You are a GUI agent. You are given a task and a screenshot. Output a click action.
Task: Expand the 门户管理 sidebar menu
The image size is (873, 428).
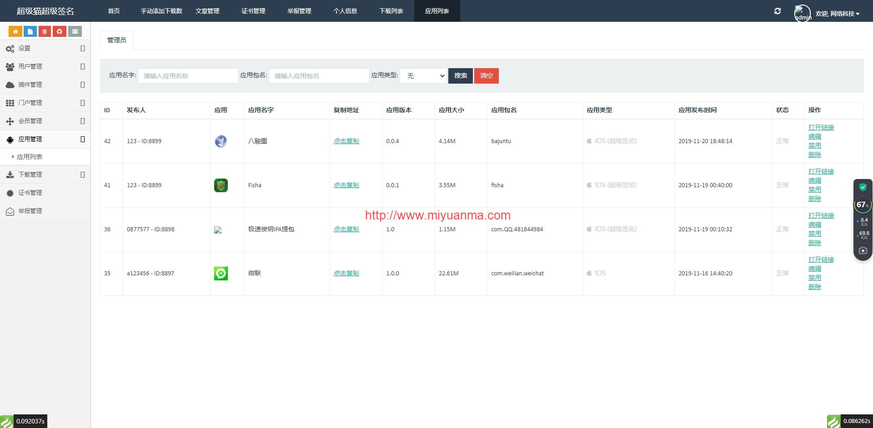pyautogui.click(x=45, y=103)
